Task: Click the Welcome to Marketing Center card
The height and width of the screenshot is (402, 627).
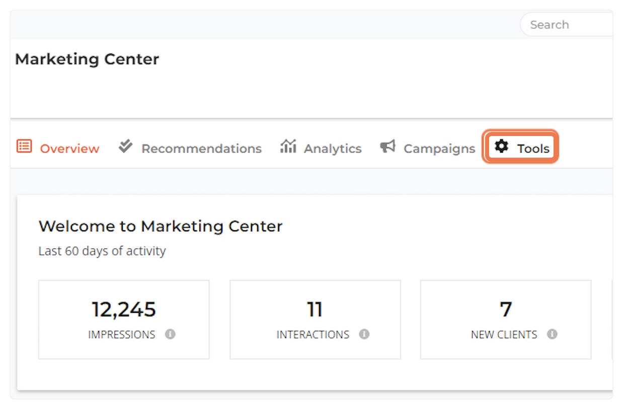Action: 161,226
